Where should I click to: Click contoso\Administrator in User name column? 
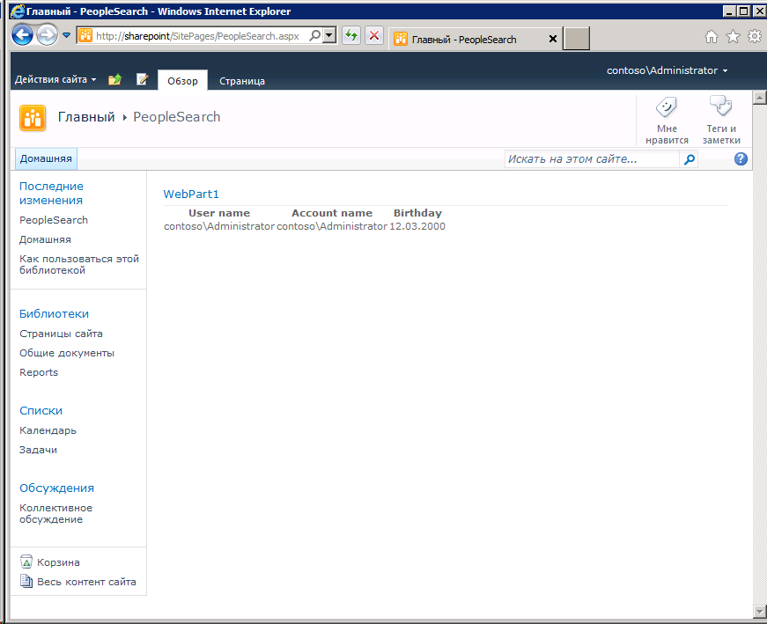[219, 226]
